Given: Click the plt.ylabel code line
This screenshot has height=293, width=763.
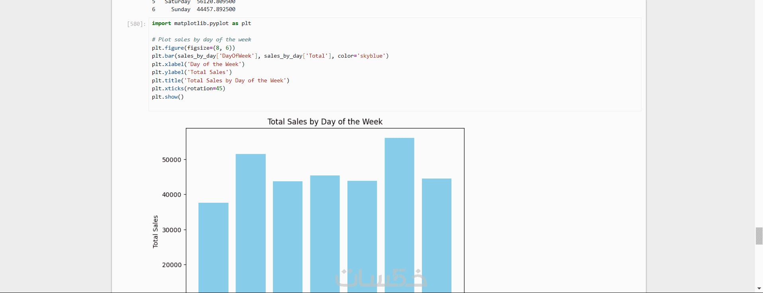Looking at the screenshot, I should point(192,72).
